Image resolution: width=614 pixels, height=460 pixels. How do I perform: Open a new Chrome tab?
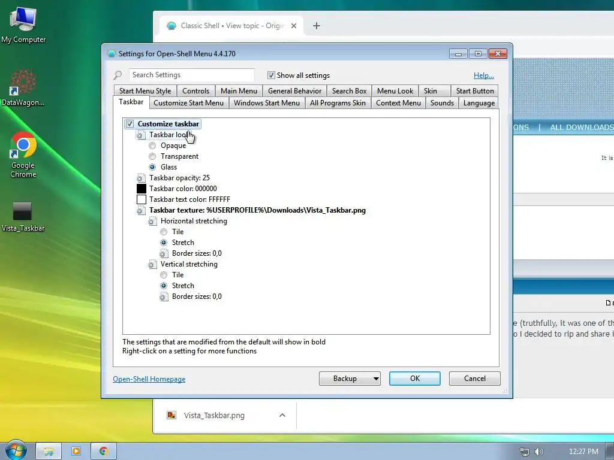coord(317,26)
